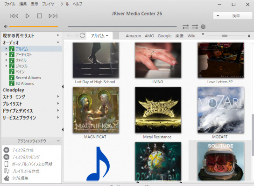Select the Metal Resistance album cover

tap(158, 110)
